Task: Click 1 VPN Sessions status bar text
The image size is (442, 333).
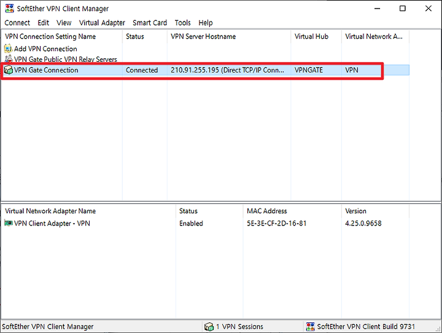Action: click(x=239, y=326)
